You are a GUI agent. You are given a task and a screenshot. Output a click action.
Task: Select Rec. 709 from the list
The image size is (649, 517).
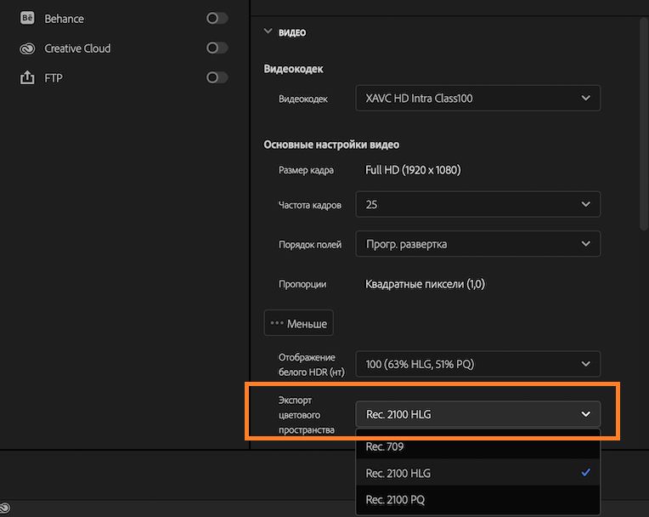pos(477,446)
